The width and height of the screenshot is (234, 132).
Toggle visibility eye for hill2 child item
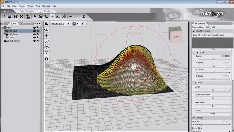[34, 37]
